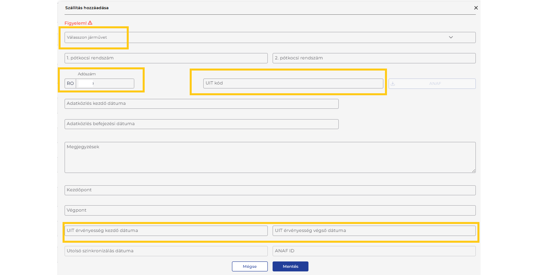Open the Válasszon járművet combo box

255,37
